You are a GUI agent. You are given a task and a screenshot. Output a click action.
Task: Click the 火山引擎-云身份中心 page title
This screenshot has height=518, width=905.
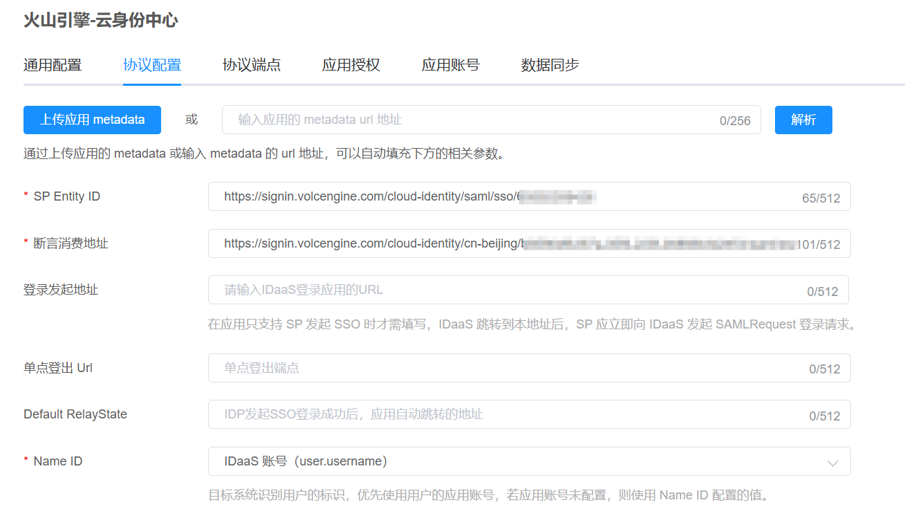(101, 21)
